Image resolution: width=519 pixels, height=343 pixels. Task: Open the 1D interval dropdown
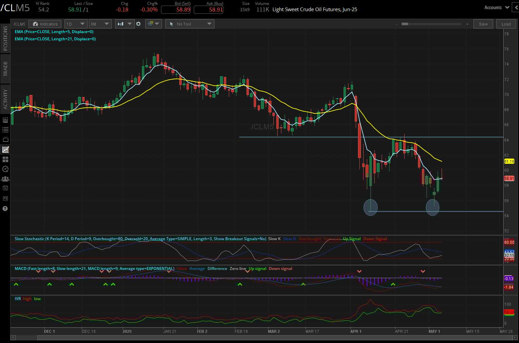76,24
